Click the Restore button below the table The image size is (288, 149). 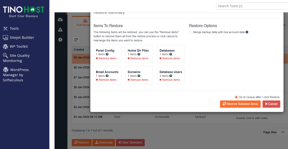click(x=82, y=143)
